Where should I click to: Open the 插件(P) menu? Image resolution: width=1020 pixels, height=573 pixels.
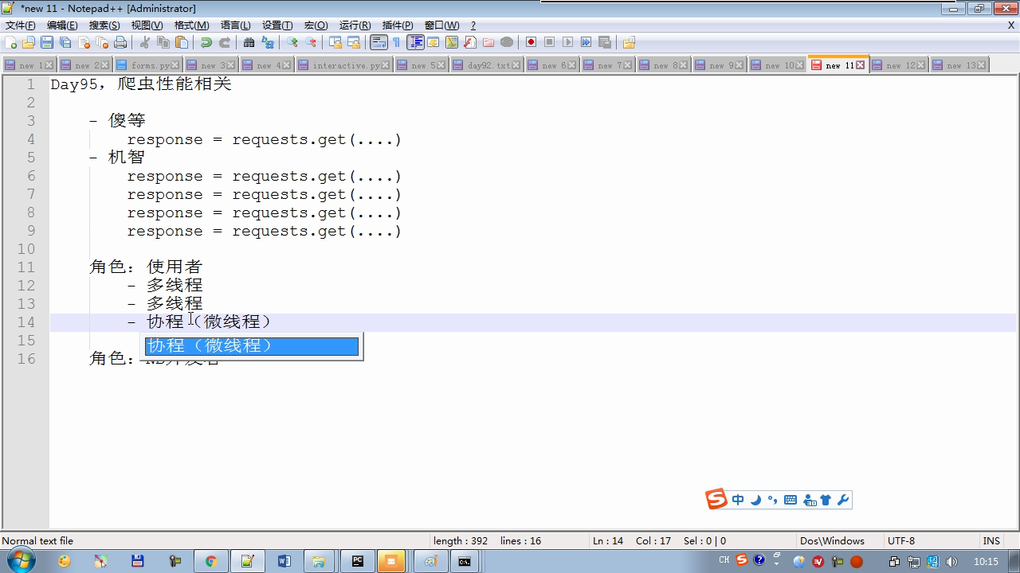point(398,25)
